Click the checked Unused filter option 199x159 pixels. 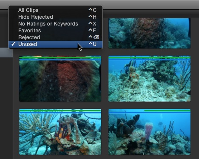(55, 44)
